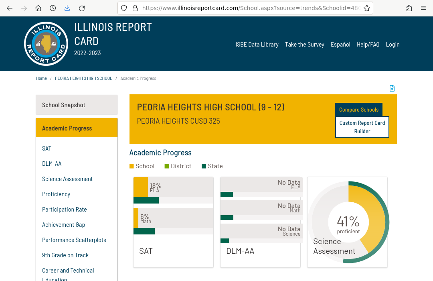The height and width of the screenshot is (281, 433).
Task: Click the yellow School legend swatch
Action: click(132, 166)
